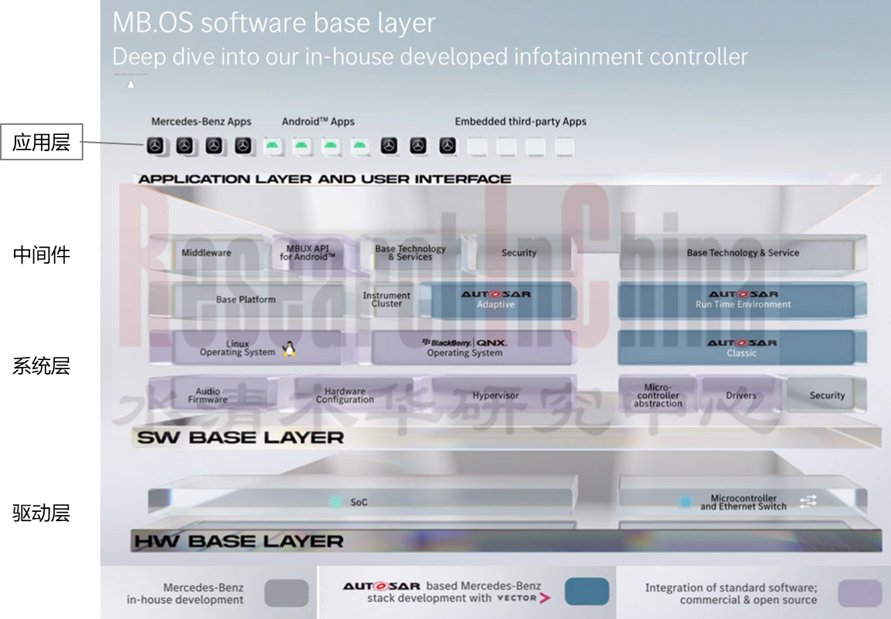Screen dimensions: 891x619
Task: Select the right-side Base Technology & Service block
Action: pos(742,253)
